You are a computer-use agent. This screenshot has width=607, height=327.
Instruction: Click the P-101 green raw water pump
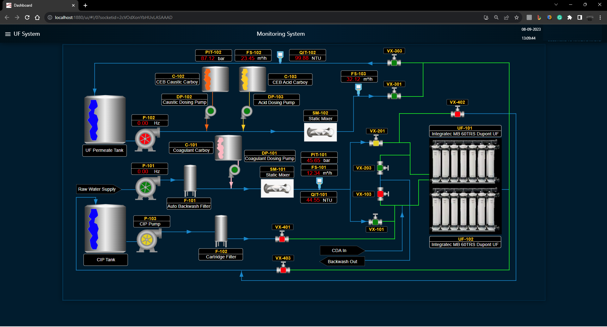click(x=146, y=188)
